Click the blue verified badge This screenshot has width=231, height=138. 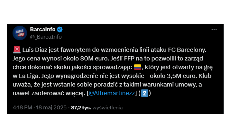coord(60,30)
